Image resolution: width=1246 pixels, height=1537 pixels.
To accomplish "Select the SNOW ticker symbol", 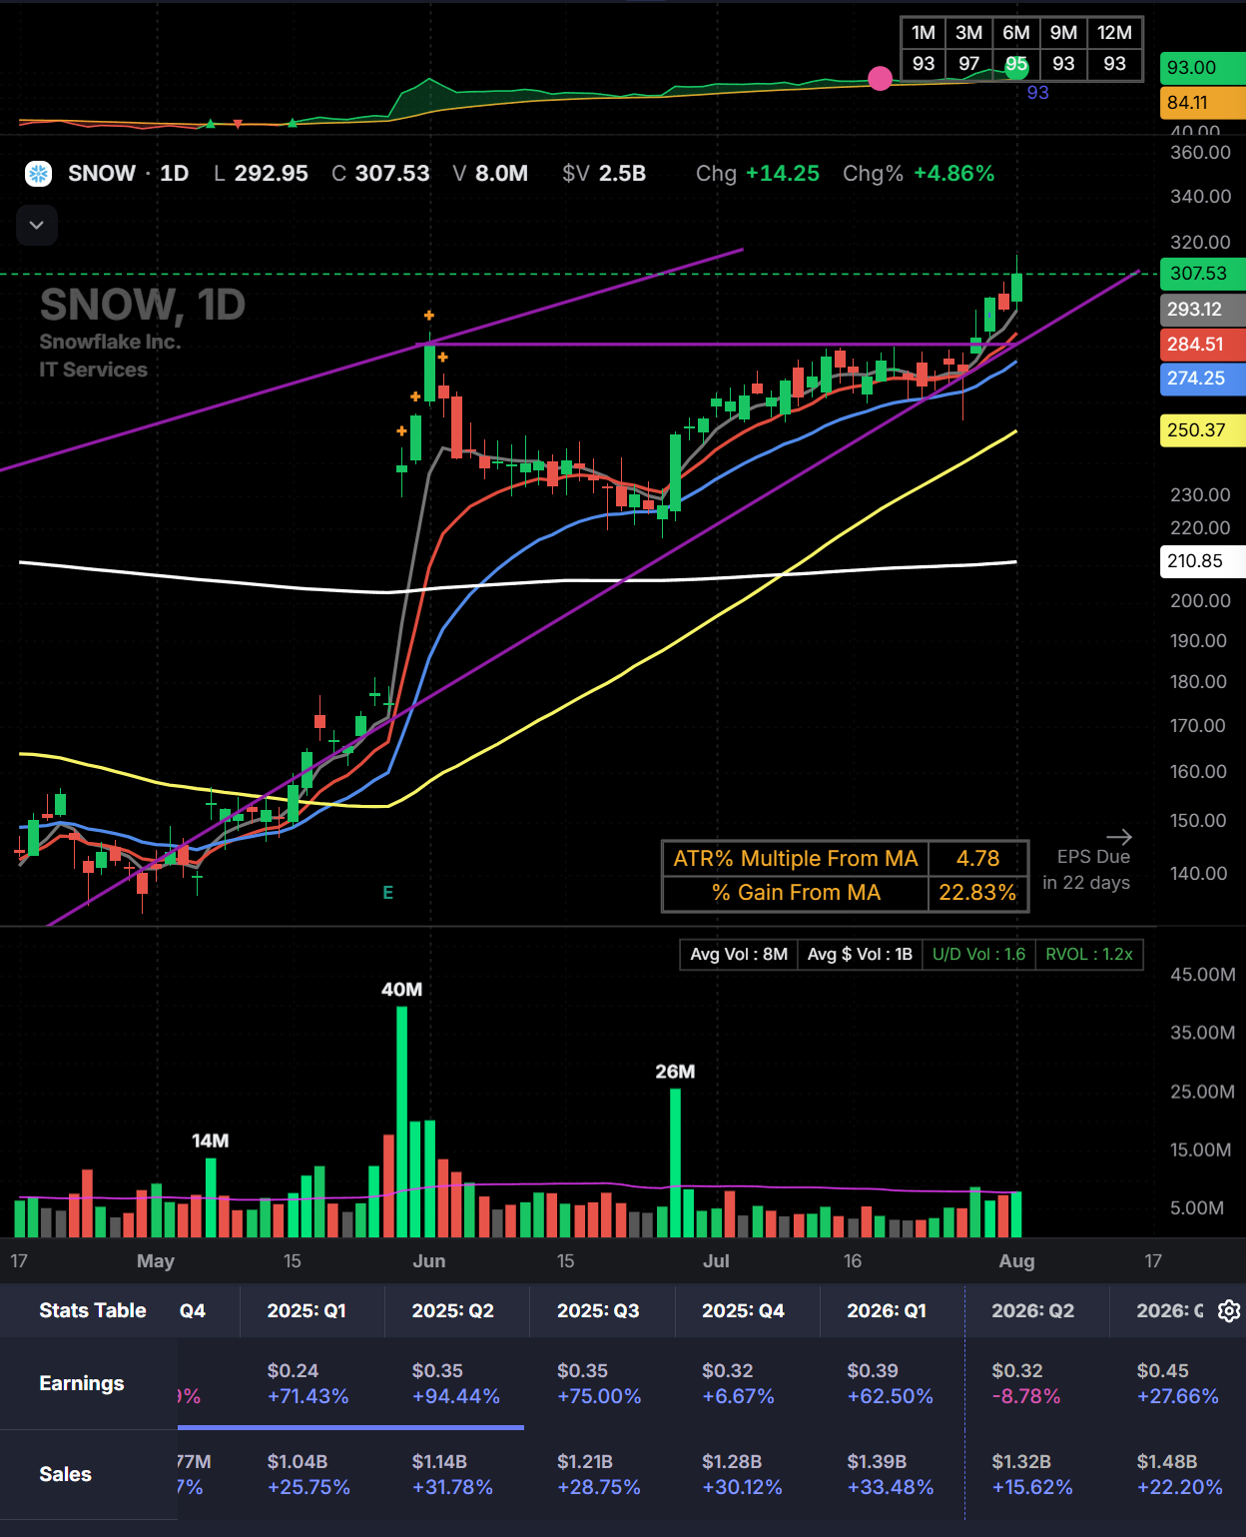I will (x=102, y=174).
